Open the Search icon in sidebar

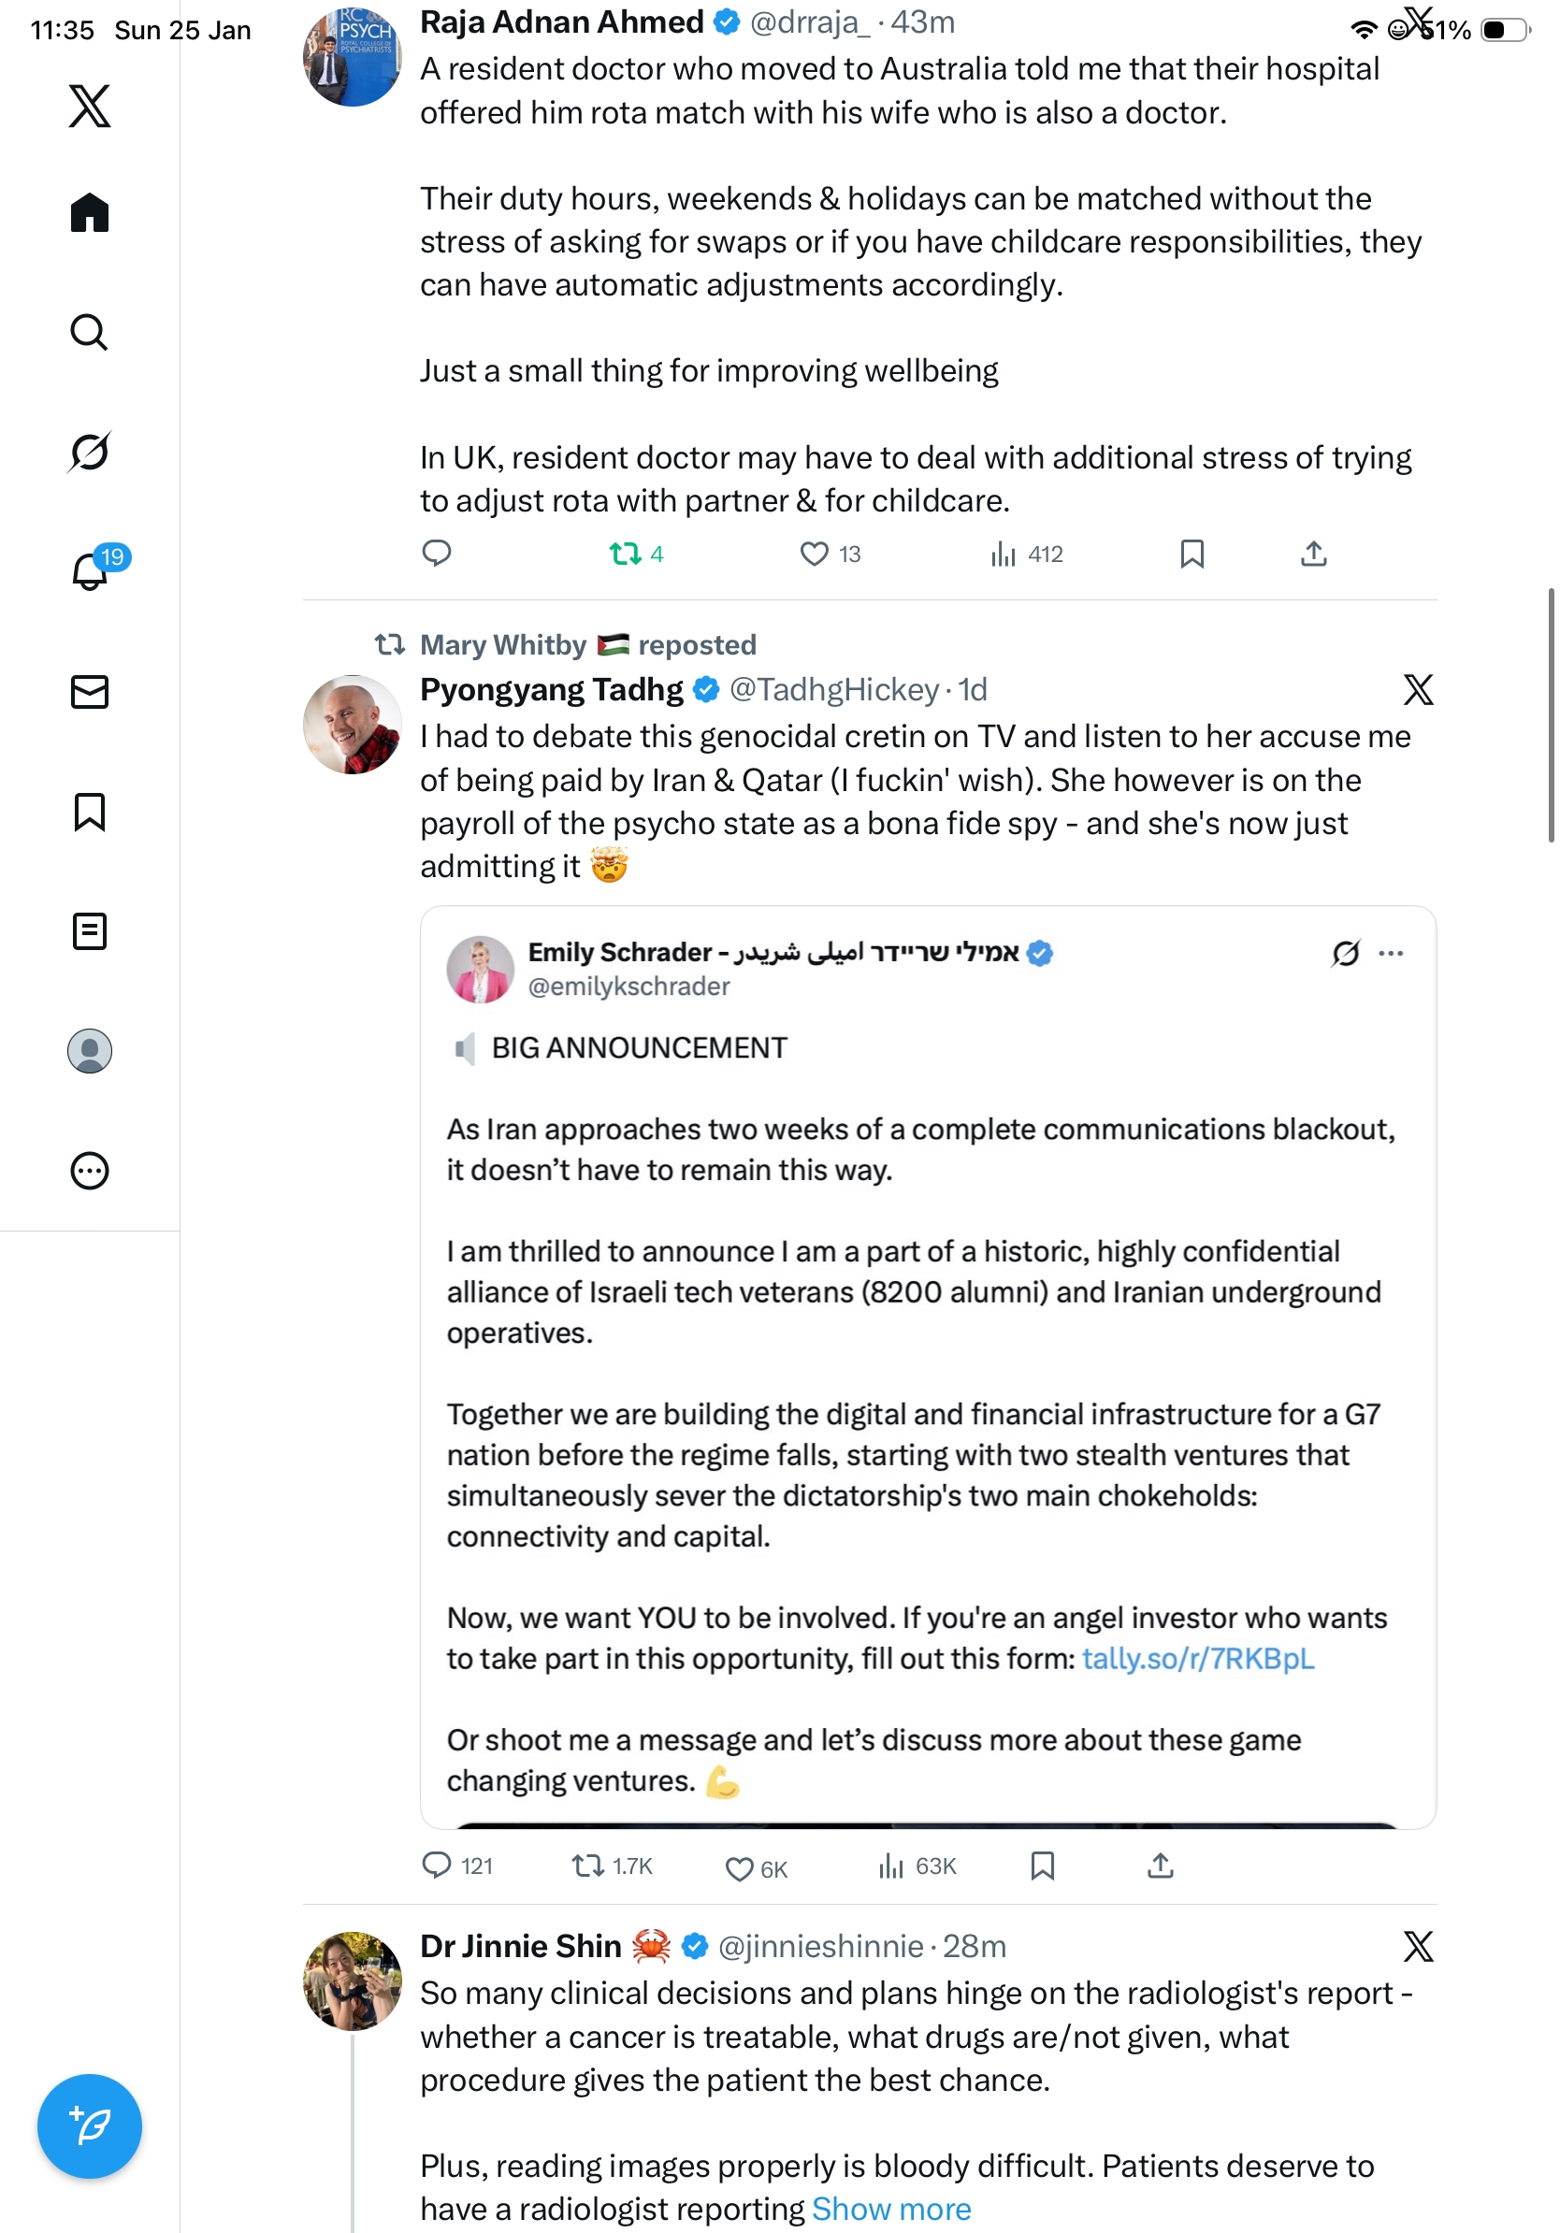[90, 333]
